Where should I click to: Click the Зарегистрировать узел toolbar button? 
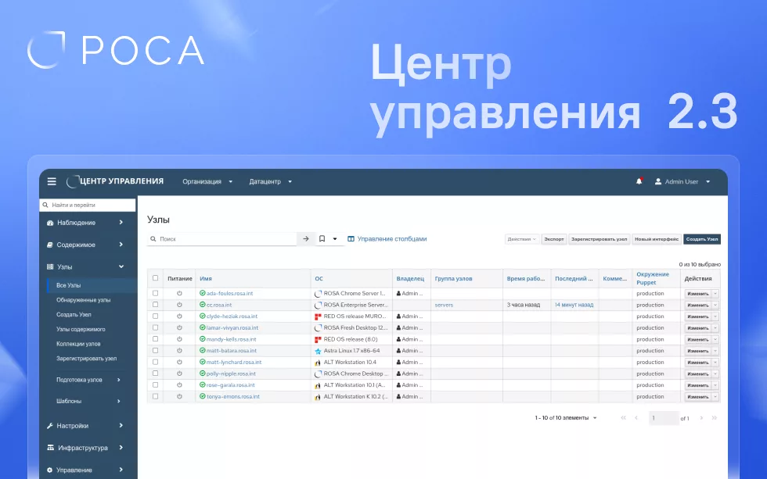(x=600, y=239)
